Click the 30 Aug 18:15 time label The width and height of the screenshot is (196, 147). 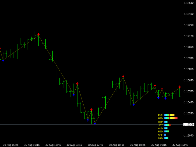pyautogui.click(x=116, y=145)
